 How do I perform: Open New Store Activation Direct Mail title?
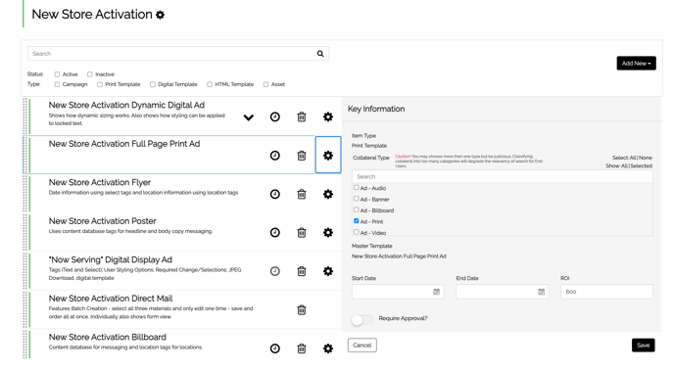coord(111,299)
